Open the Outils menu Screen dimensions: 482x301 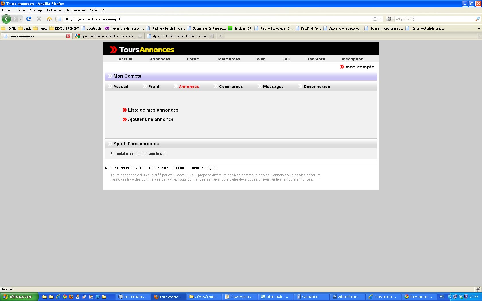(x=94, y=10)
